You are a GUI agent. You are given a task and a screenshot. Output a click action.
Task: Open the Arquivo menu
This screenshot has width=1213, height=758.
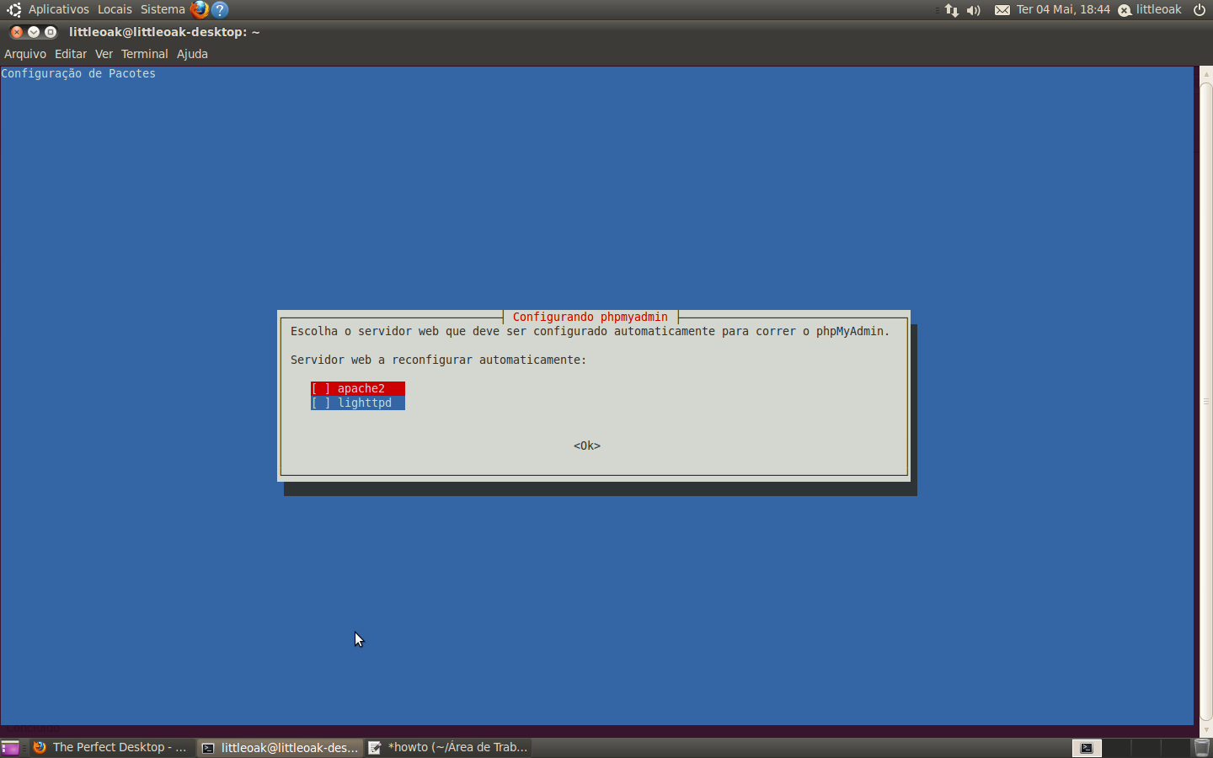pos(25,54)
